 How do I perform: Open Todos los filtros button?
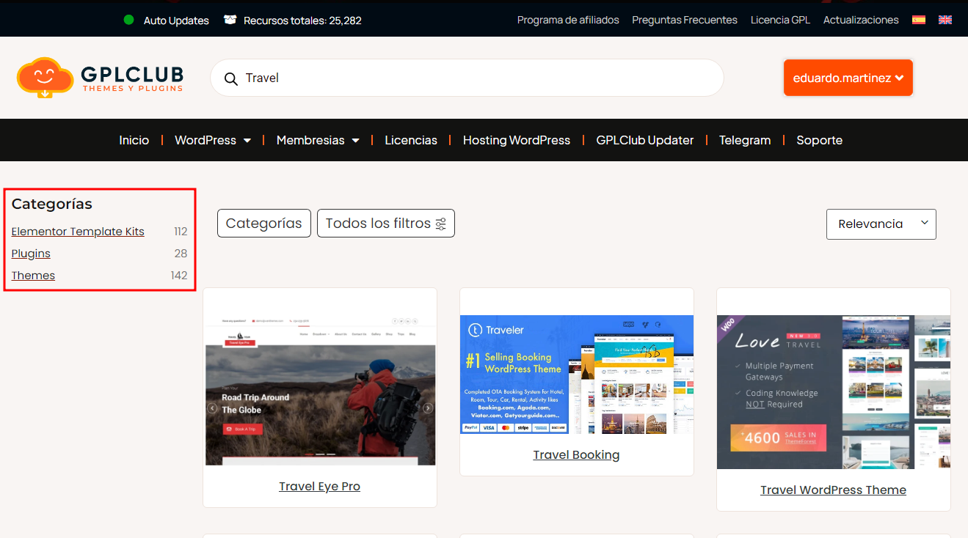coord(386,224)
